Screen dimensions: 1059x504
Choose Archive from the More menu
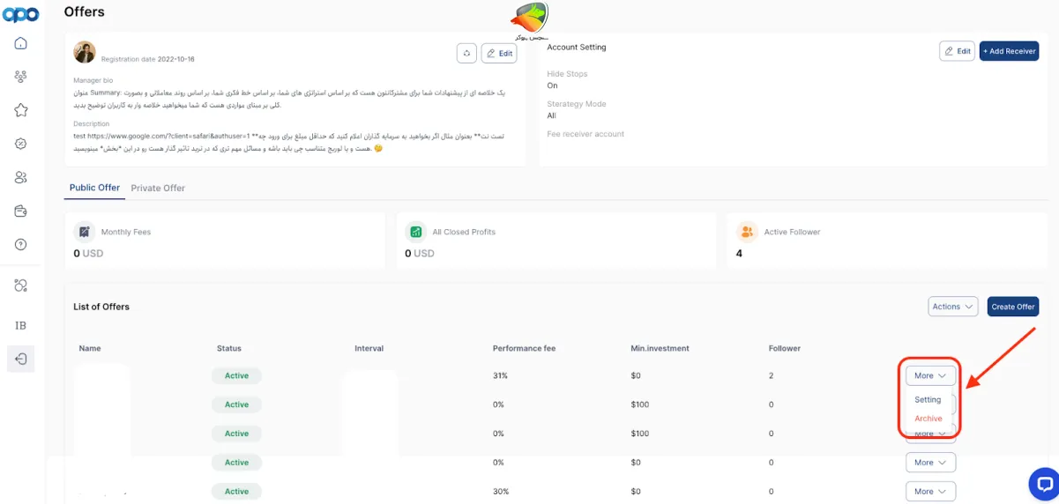click(928, 419)
